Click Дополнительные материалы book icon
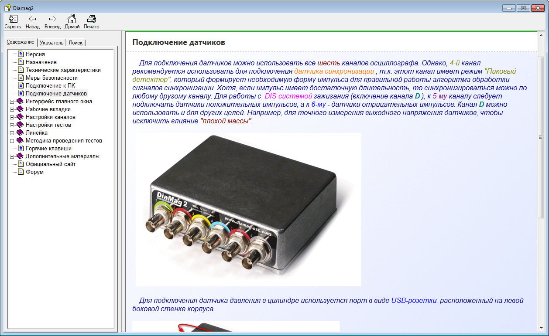Image resolution: width=549 pixels, height=336 pixels. click(x=20, y=156)
